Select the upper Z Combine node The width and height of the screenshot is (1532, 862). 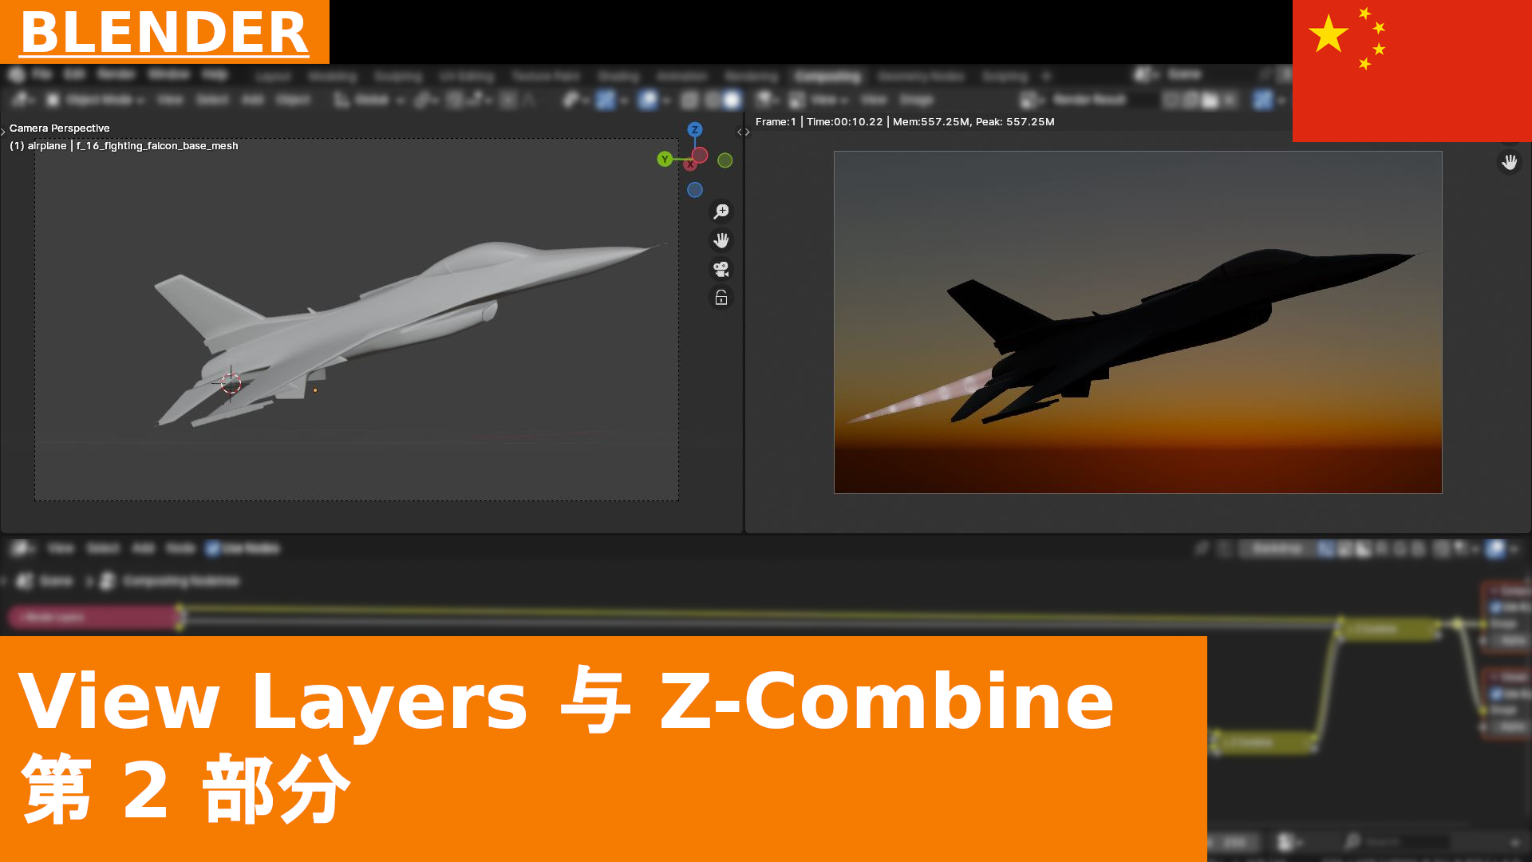coord(1388,629)
